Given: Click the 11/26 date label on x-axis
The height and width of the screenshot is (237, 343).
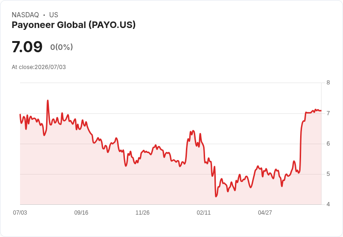Looking at the screenshot, I should tap(143, 212).
